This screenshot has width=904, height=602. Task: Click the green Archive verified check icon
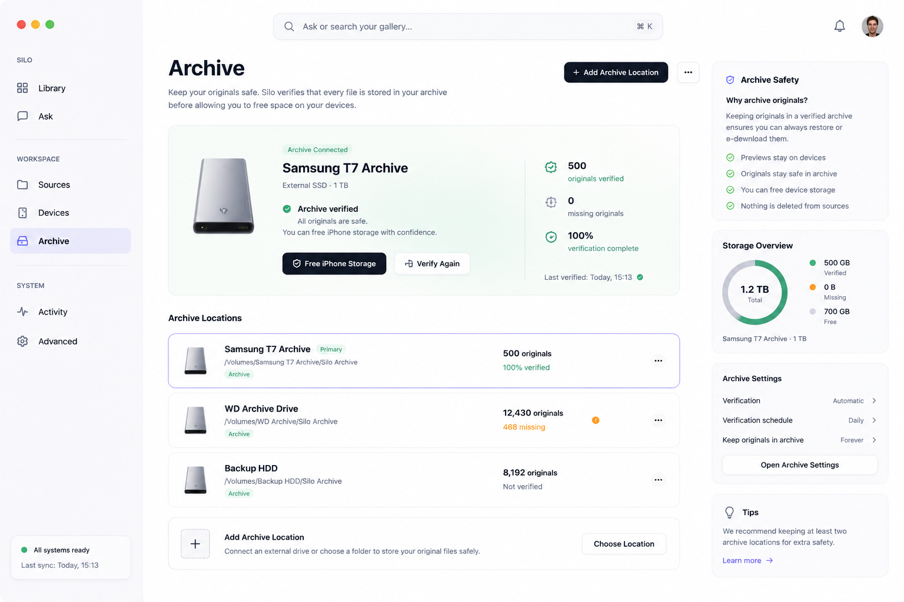pos(287,209)
